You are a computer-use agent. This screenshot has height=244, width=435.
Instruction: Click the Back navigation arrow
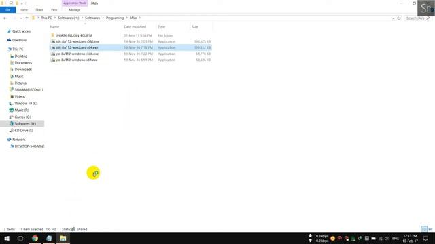click(5, 18)
